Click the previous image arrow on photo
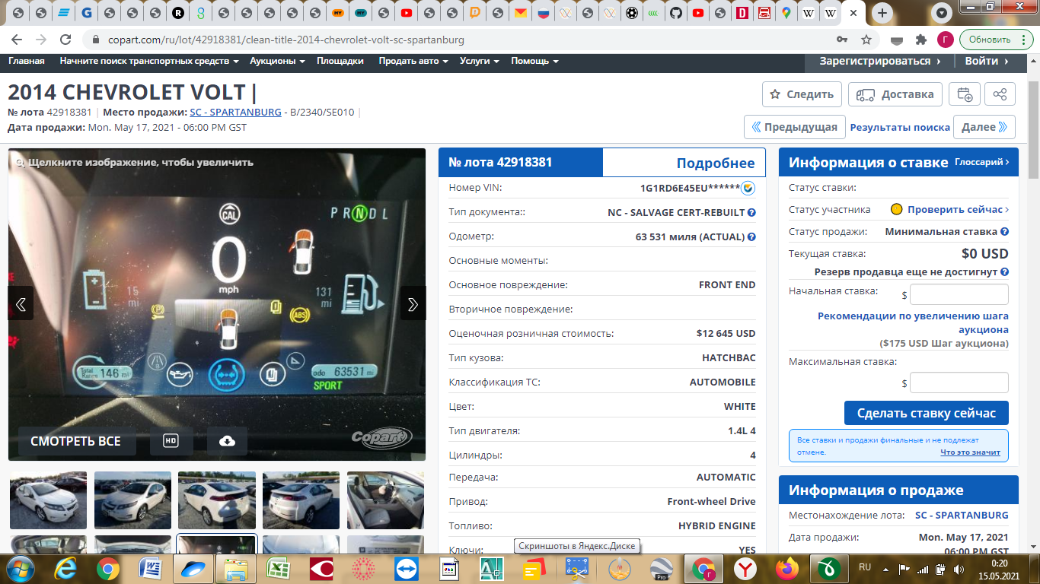Viewport: 1040px width, 584px height. 21,304
